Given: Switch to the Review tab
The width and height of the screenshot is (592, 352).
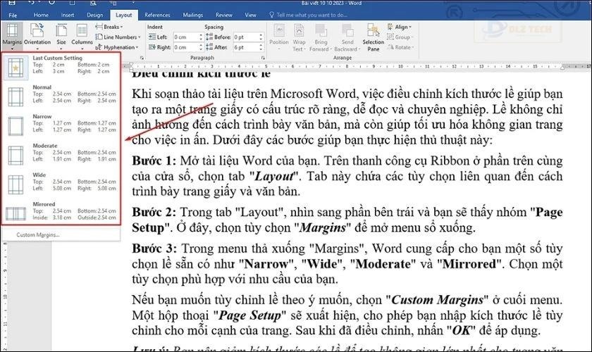Looking at the screenshot, I should click(x=224, y=15).
